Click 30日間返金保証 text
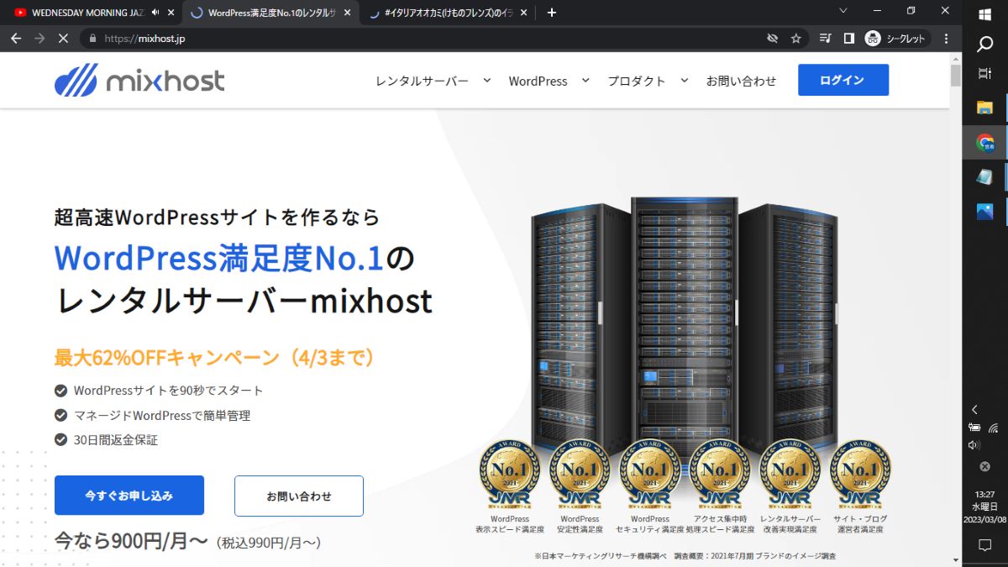The width and height of the screenshot is (1008, 567). tap(116, 439)
